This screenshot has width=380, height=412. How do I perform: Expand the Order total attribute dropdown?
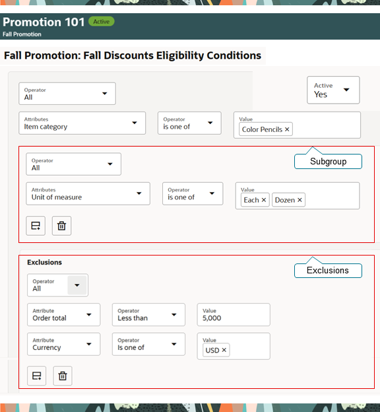pos(64,315)
